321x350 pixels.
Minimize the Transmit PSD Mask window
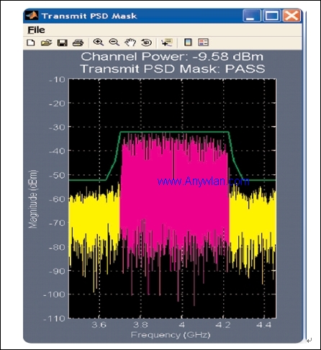tap(251, 16)
